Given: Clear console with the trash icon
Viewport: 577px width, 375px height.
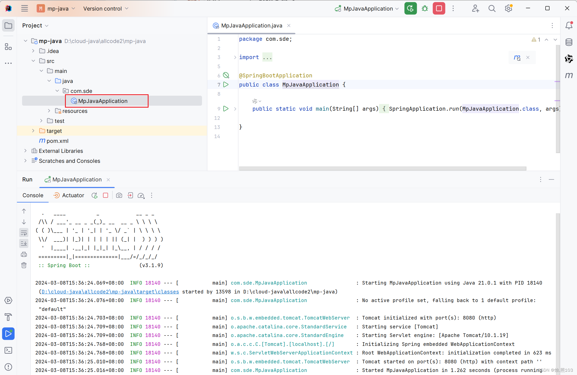Looking at the screenshot, I should tap(24, 265).
